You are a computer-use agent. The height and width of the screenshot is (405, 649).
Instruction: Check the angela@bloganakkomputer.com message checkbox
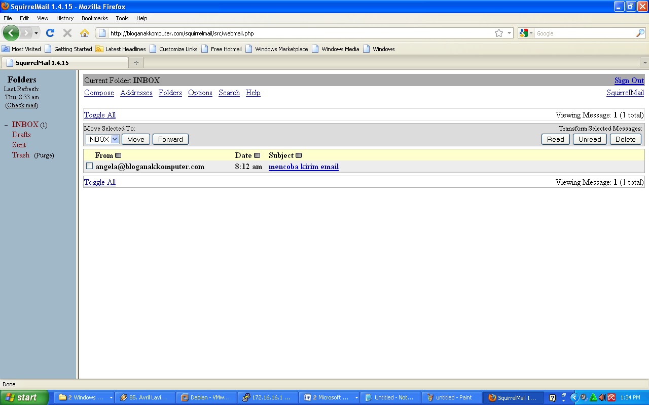90,166
